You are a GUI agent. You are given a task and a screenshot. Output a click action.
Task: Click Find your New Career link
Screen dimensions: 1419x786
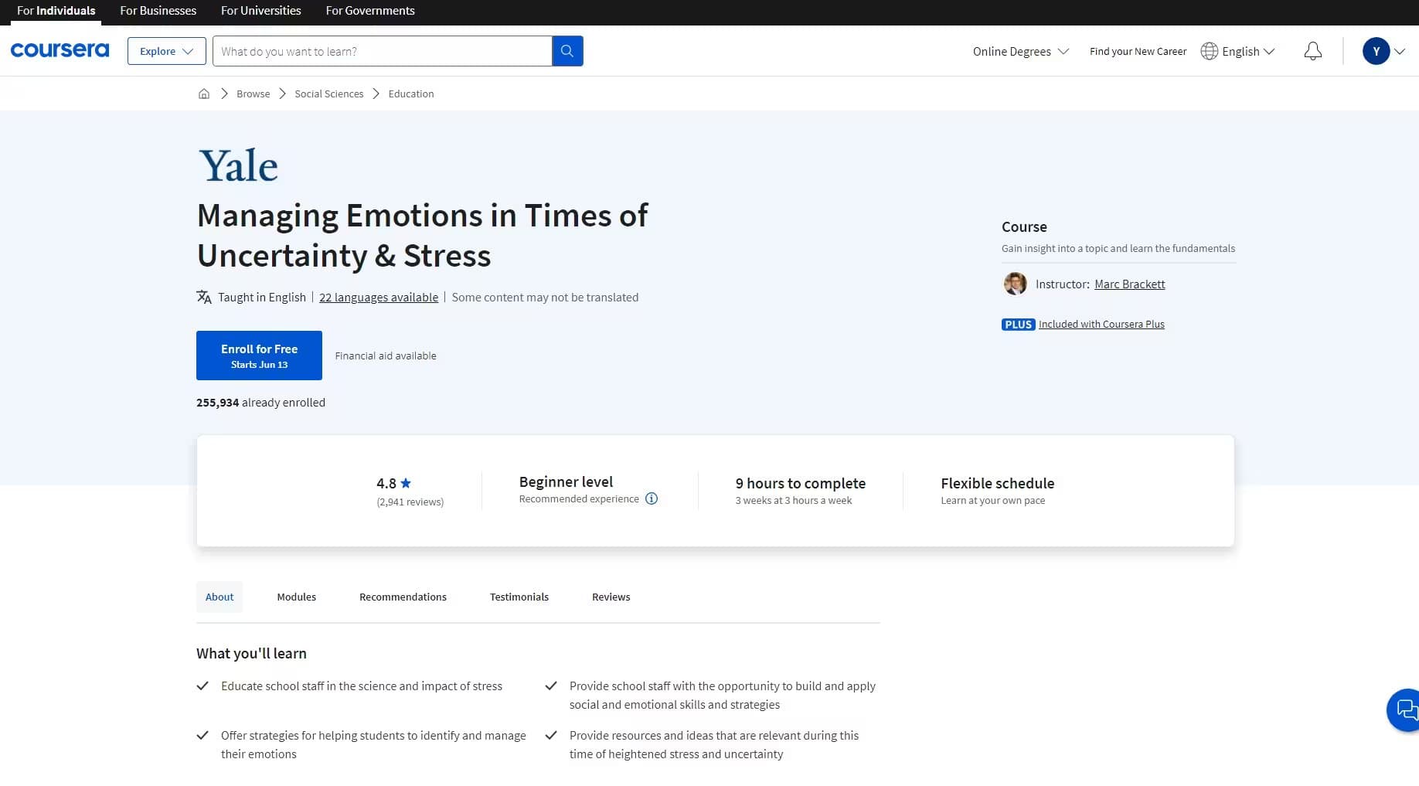point(1138,51)
